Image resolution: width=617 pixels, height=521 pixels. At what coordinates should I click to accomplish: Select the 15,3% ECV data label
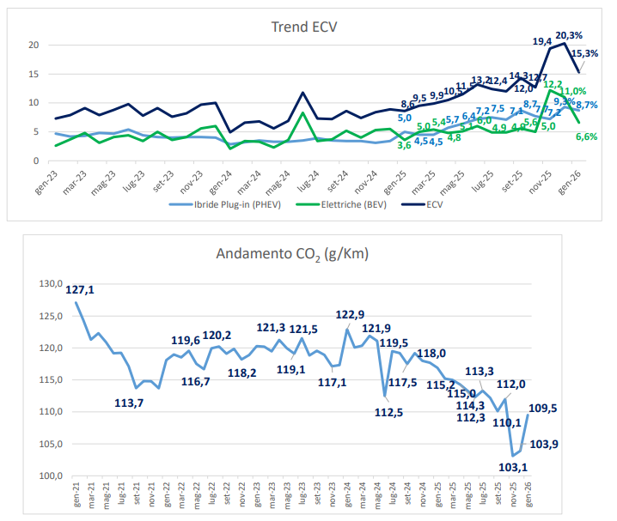585,52
